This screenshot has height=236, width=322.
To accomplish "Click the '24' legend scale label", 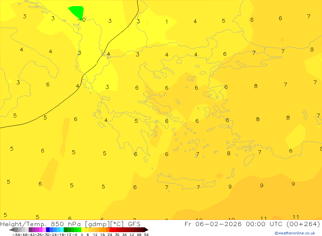I will (110, 235).
